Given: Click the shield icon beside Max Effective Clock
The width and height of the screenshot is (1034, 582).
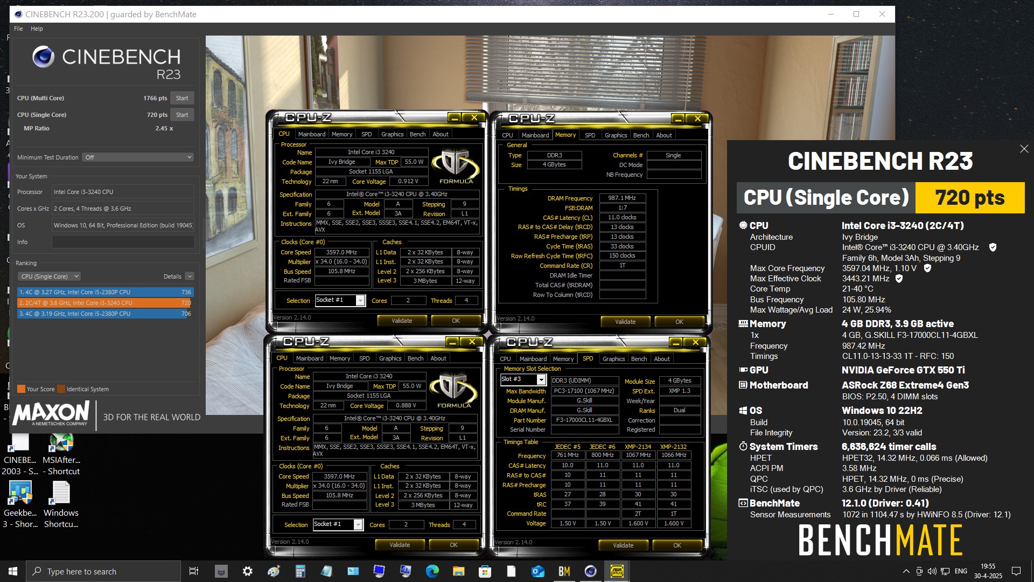Looking at the screenshot, I should click(x=899, y=279).
